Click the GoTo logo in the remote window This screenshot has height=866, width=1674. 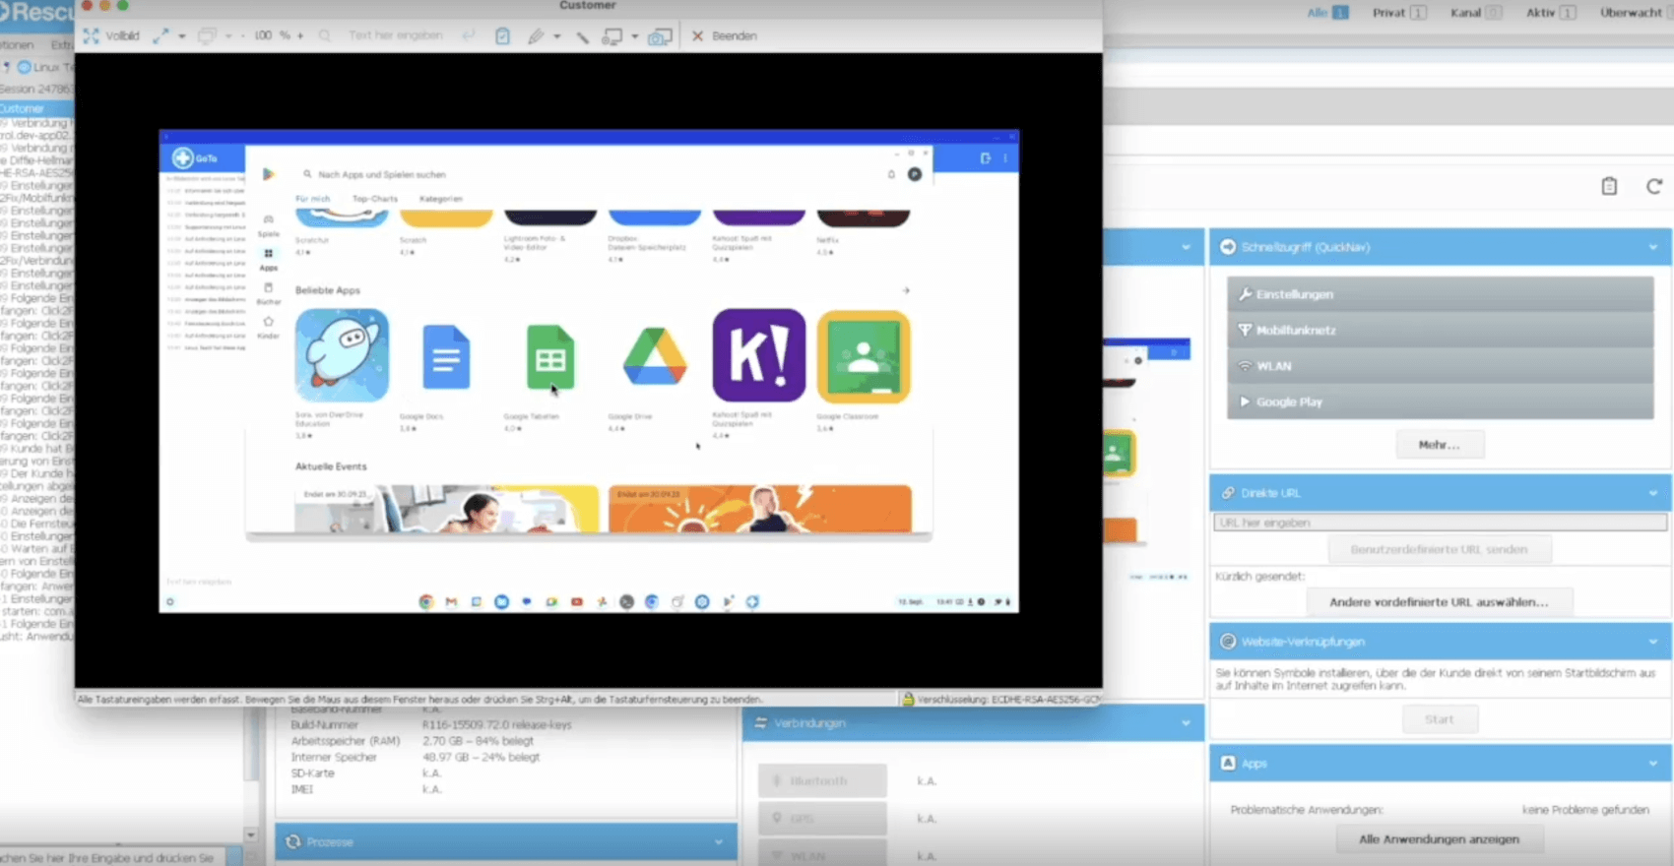click(x=195, y=157)
